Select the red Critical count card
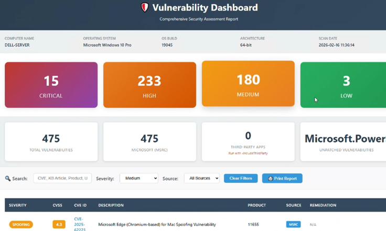The height and width of the screenshot is (231, 386). pos(51,85)
